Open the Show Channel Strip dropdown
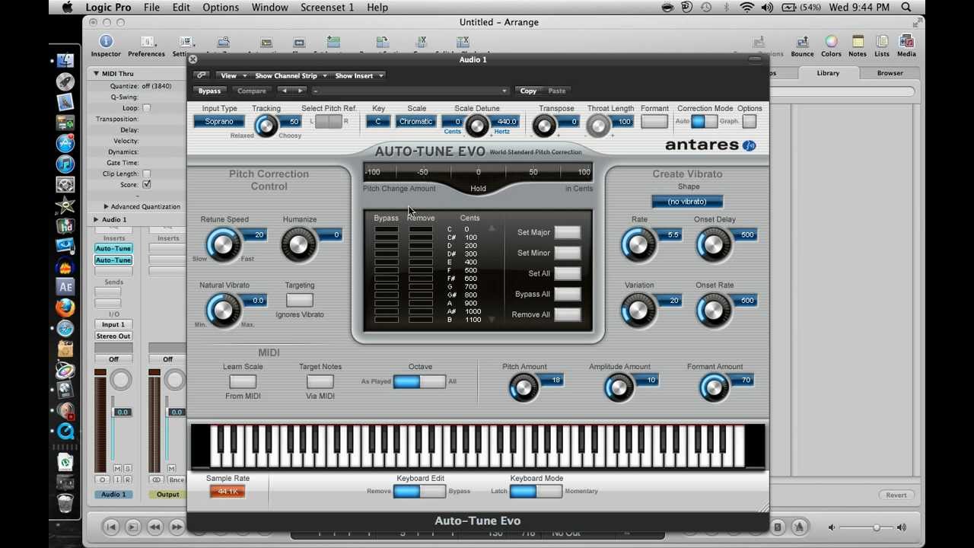The width and height of the screenshot is (974, 548). tap(291, 75)
